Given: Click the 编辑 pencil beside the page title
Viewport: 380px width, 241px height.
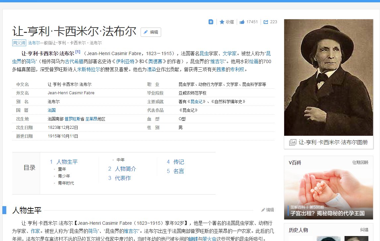Looking at the screenshot, I should [x=151, y=32].
